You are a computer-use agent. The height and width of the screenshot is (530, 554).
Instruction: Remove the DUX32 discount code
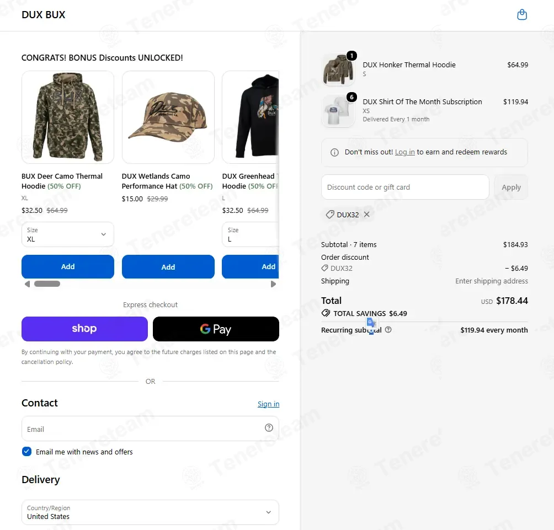click(x=367, y=215)
